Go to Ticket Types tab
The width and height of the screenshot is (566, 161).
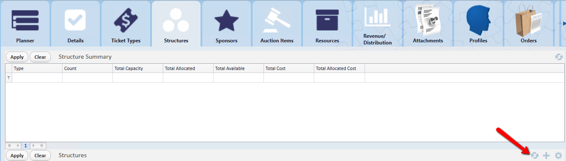click(126, 23)
